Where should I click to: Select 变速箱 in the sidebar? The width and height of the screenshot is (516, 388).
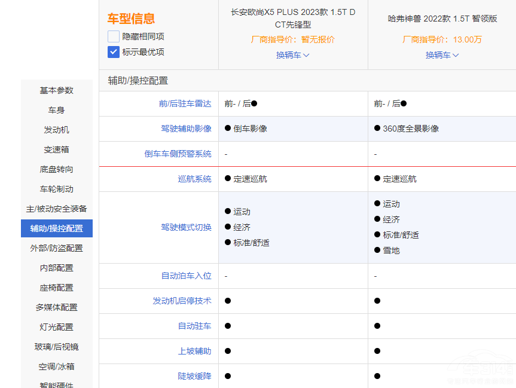(x=57, y=149)
